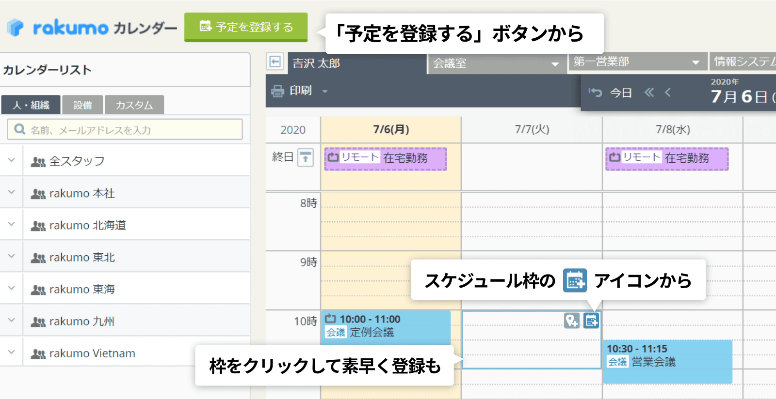This screenshot has width=776, height=399.
Task: Click the facility-add pin icon in slot
Action: point(572,321)
